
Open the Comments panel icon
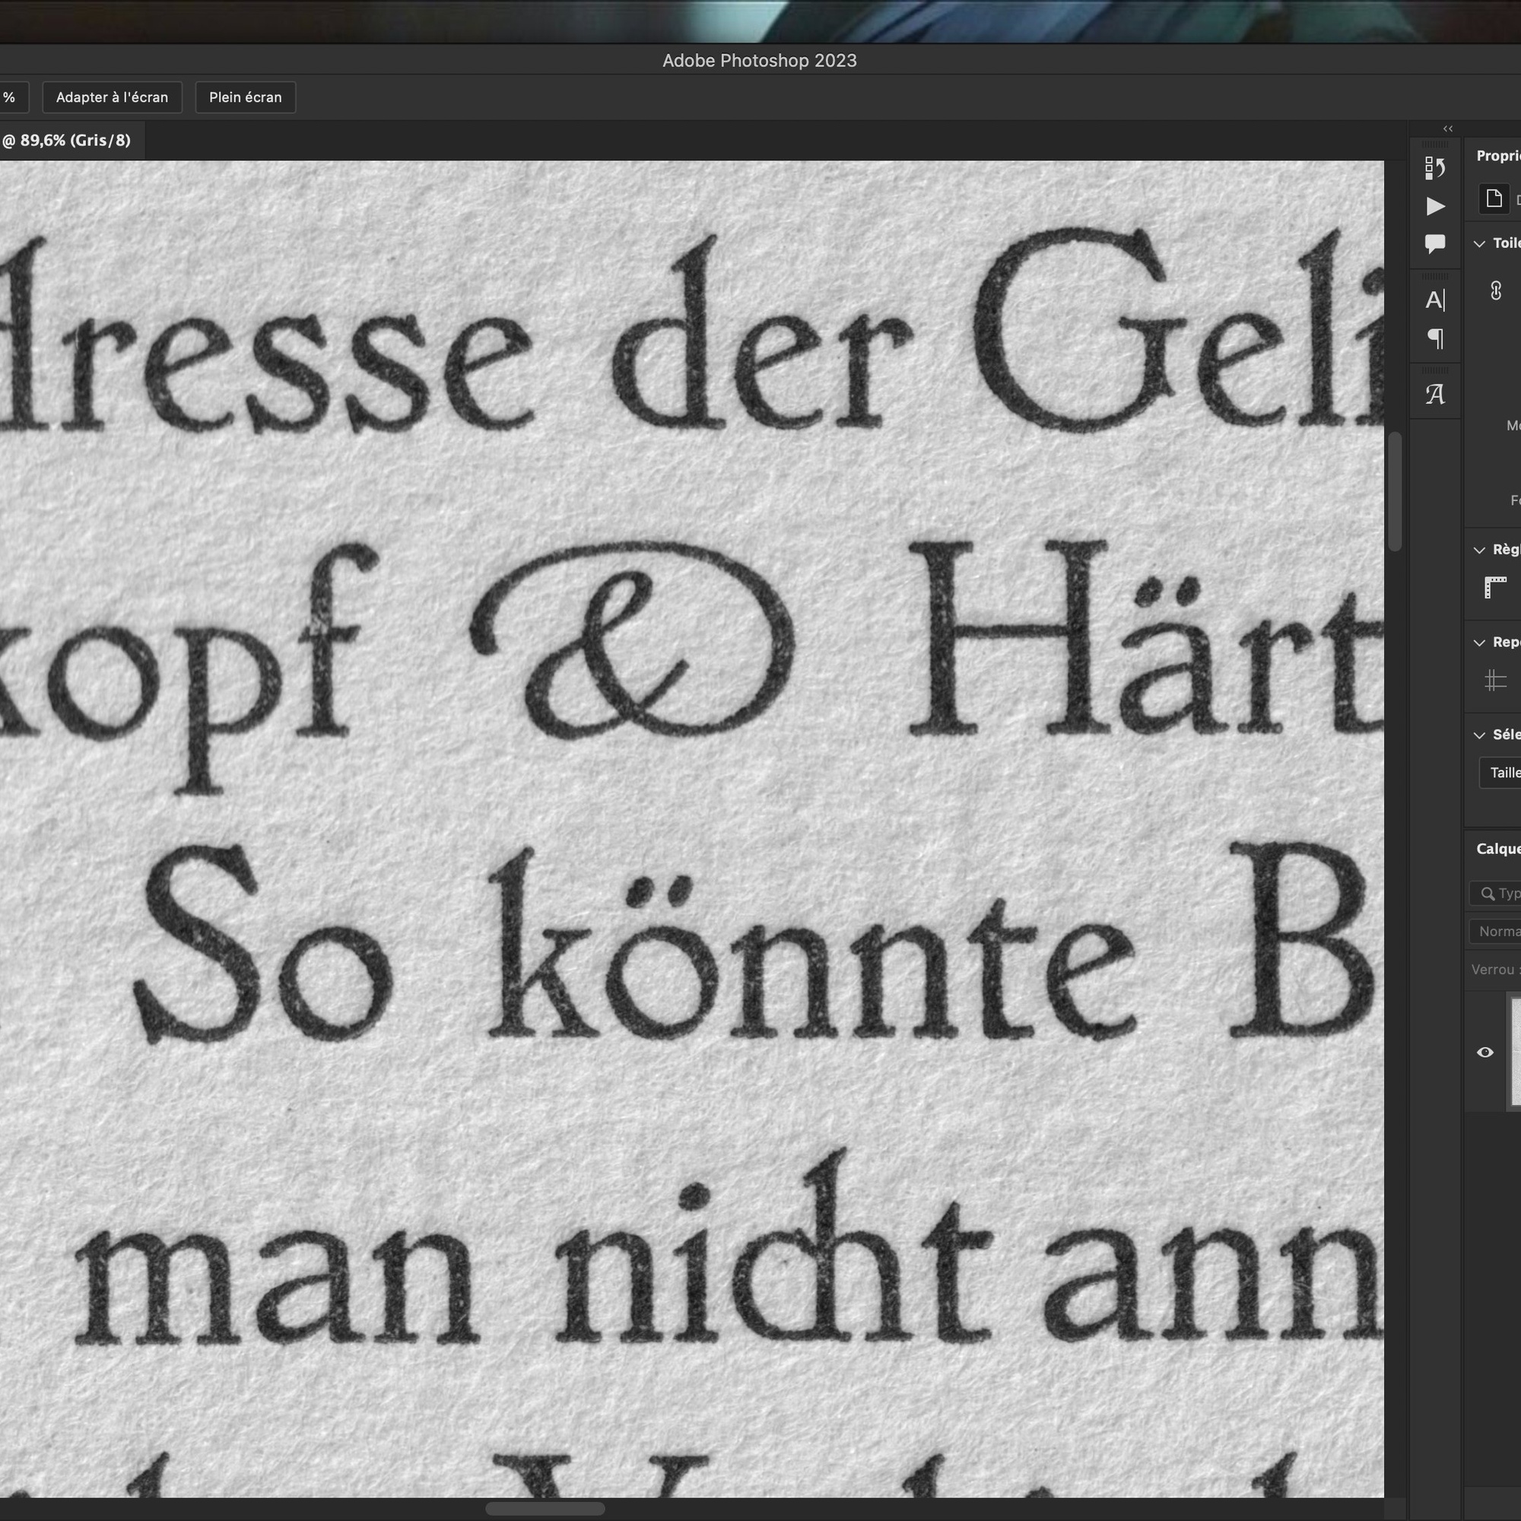[1434, 244]
